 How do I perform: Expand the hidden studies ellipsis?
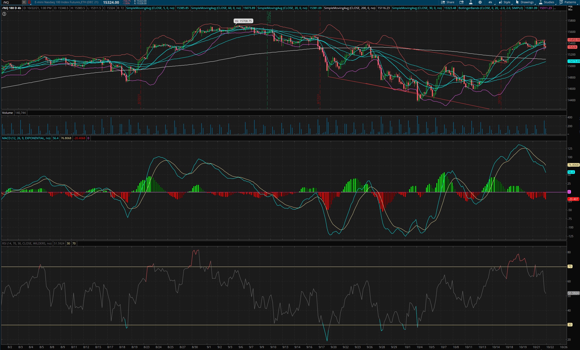pyautogui.click(x=555, y=8)
